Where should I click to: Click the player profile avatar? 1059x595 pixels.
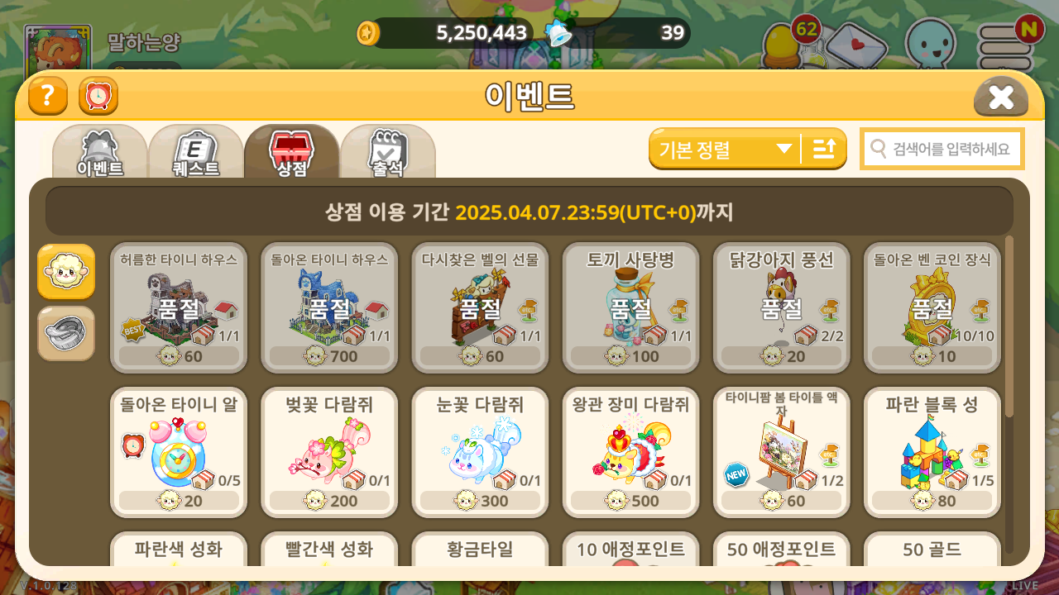57,50
